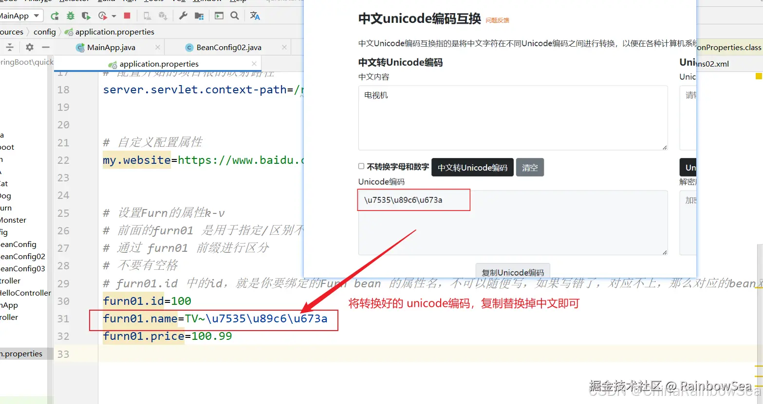Grab the 中文内容 textarea resize handle
Viewport: 763px width, 404px height.
(x=665, y=147)
